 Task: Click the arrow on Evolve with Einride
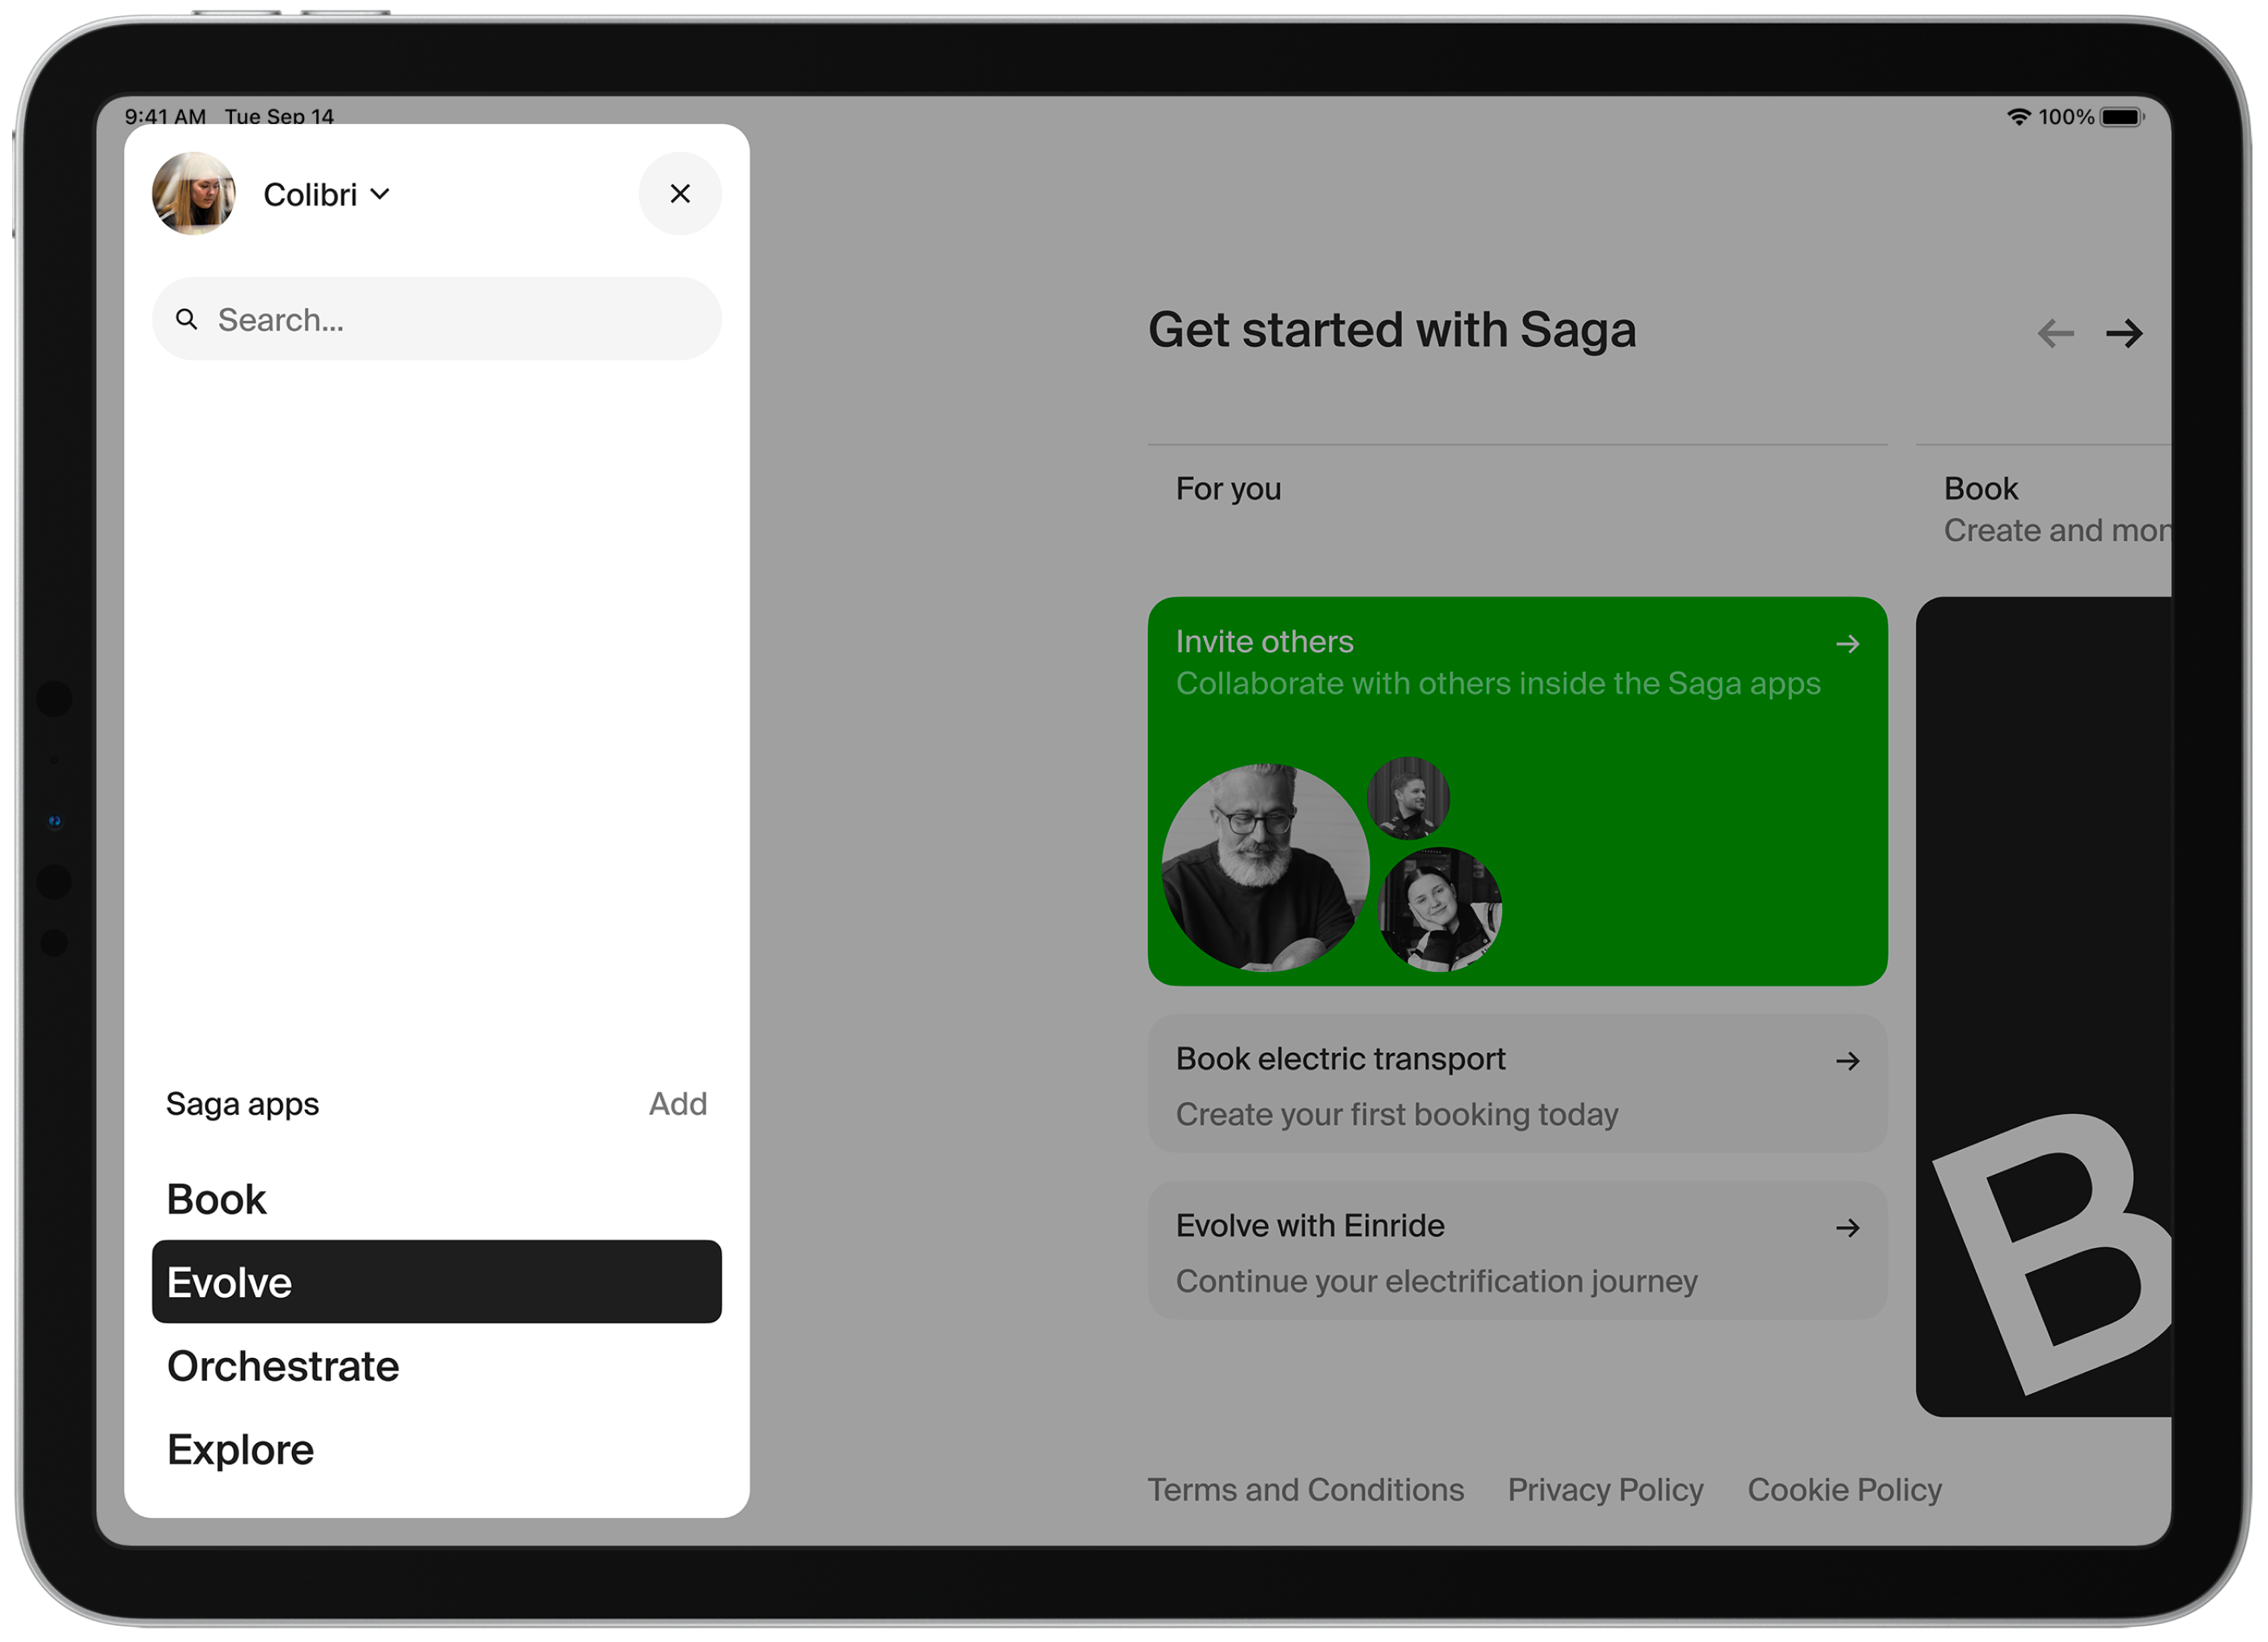(x=1847, y=1228)
